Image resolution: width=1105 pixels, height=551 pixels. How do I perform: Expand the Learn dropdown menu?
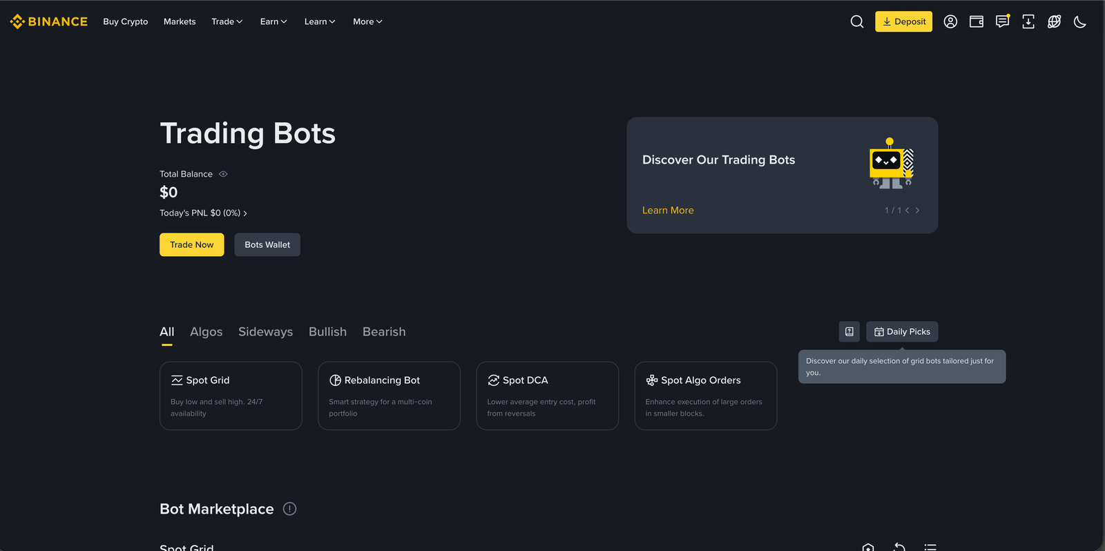click(x=320, y=21)
